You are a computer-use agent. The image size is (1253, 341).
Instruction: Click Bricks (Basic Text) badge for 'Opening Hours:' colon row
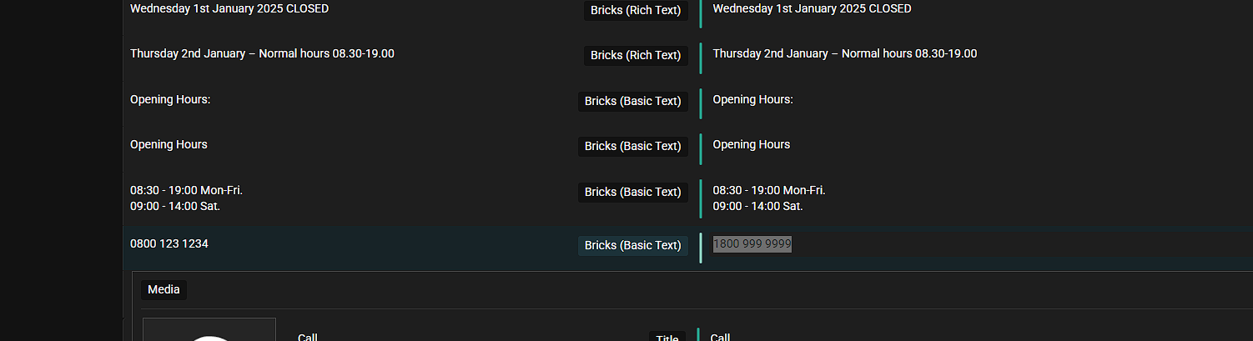pyautogui.click(x=633, y=101)
